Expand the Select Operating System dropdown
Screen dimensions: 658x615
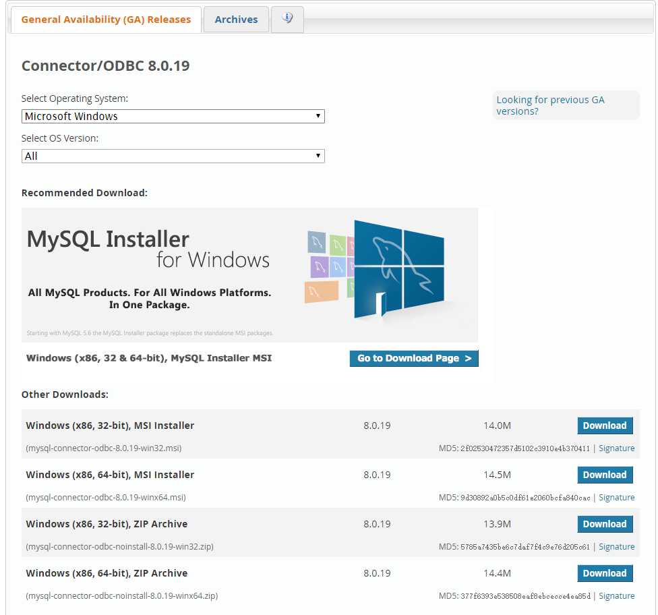point(173,116)
